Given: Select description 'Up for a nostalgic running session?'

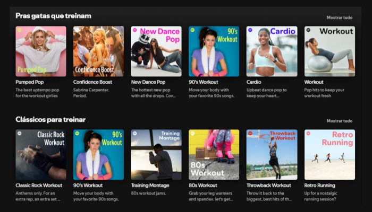Looking at the screenshot, I should (x=321, y=196).
